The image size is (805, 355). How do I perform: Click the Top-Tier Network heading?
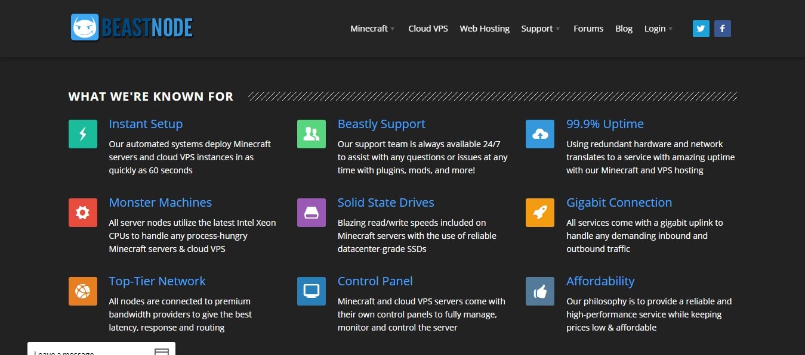(x=157, y=281)
